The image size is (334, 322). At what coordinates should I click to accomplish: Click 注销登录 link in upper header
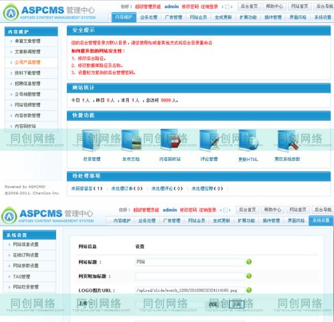tap(209, 7)
